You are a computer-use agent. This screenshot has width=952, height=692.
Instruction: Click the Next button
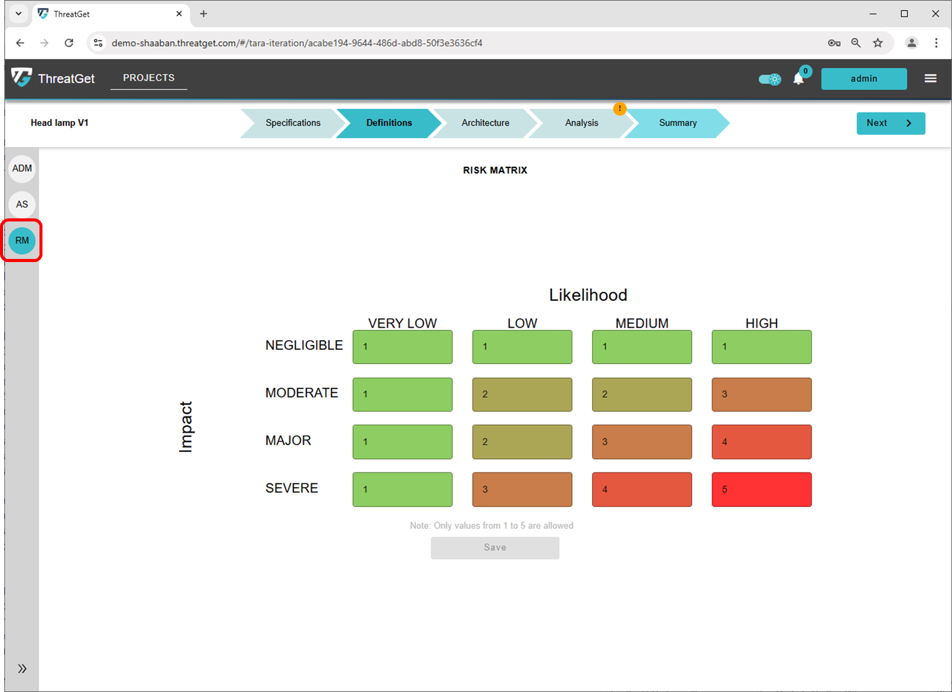tap(890, 123)
